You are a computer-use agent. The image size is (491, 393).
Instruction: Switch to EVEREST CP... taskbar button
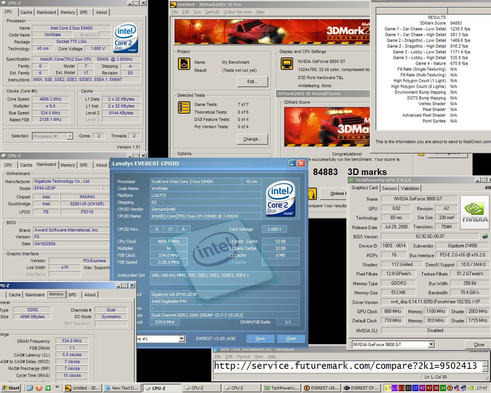coord(361,388)
